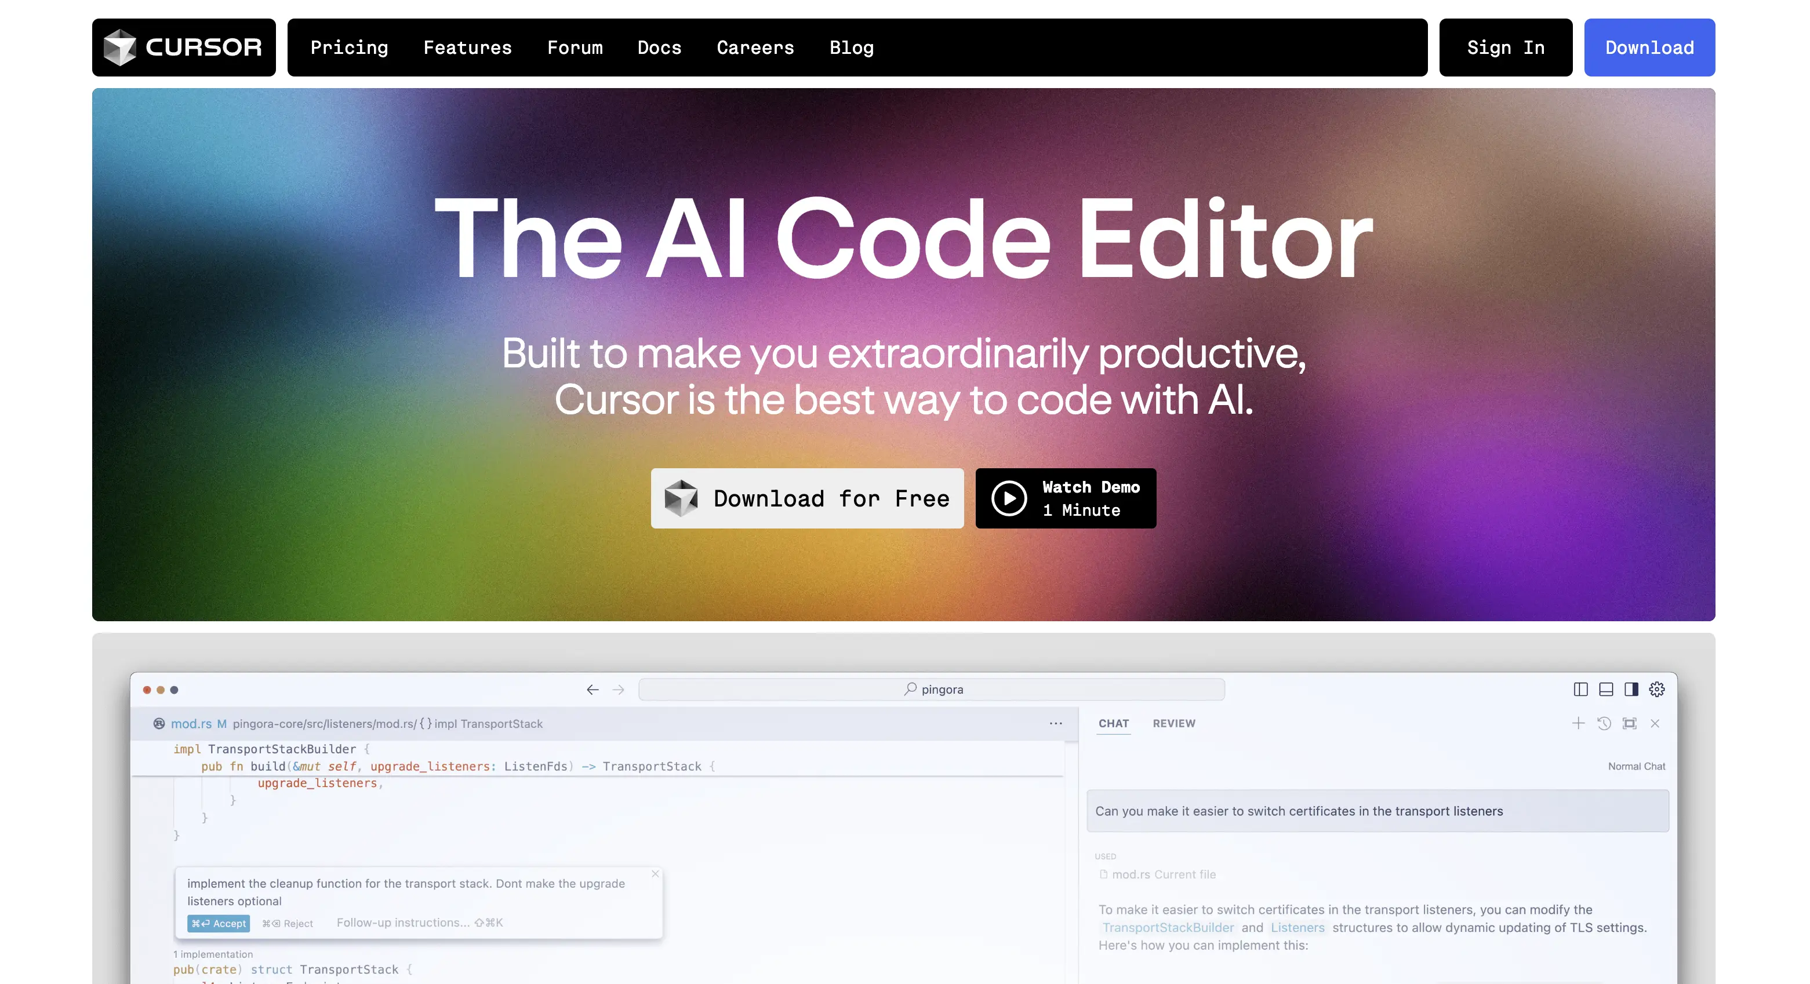
Task: Click the back arrow navigation icon in editor
Action: [590, 688]
